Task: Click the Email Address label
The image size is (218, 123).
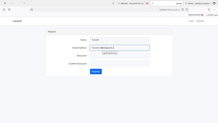Action: tap(79, 48)
